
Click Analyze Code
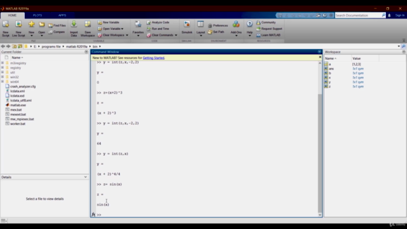pyautogui.click(x=158, y=22)
